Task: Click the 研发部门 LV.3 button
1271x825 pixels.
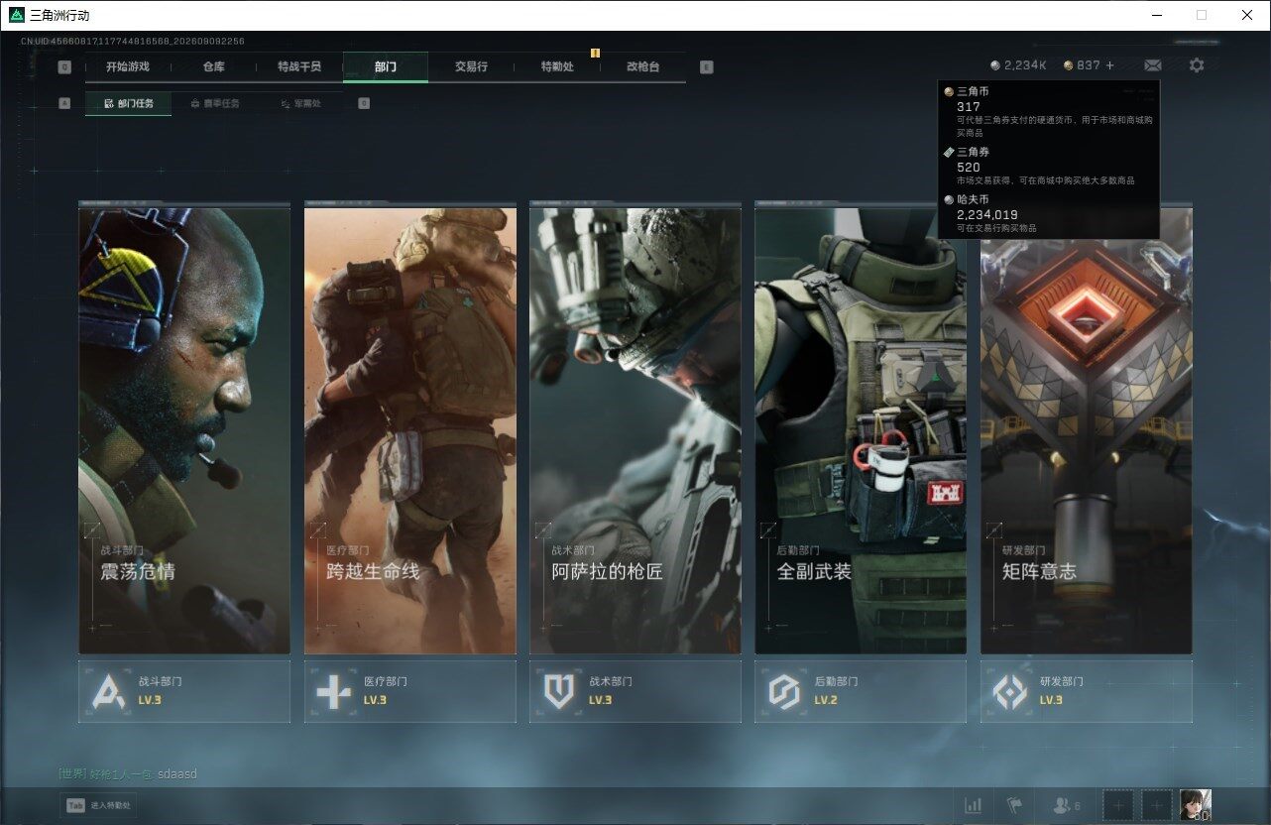Action: point(1087,691)
